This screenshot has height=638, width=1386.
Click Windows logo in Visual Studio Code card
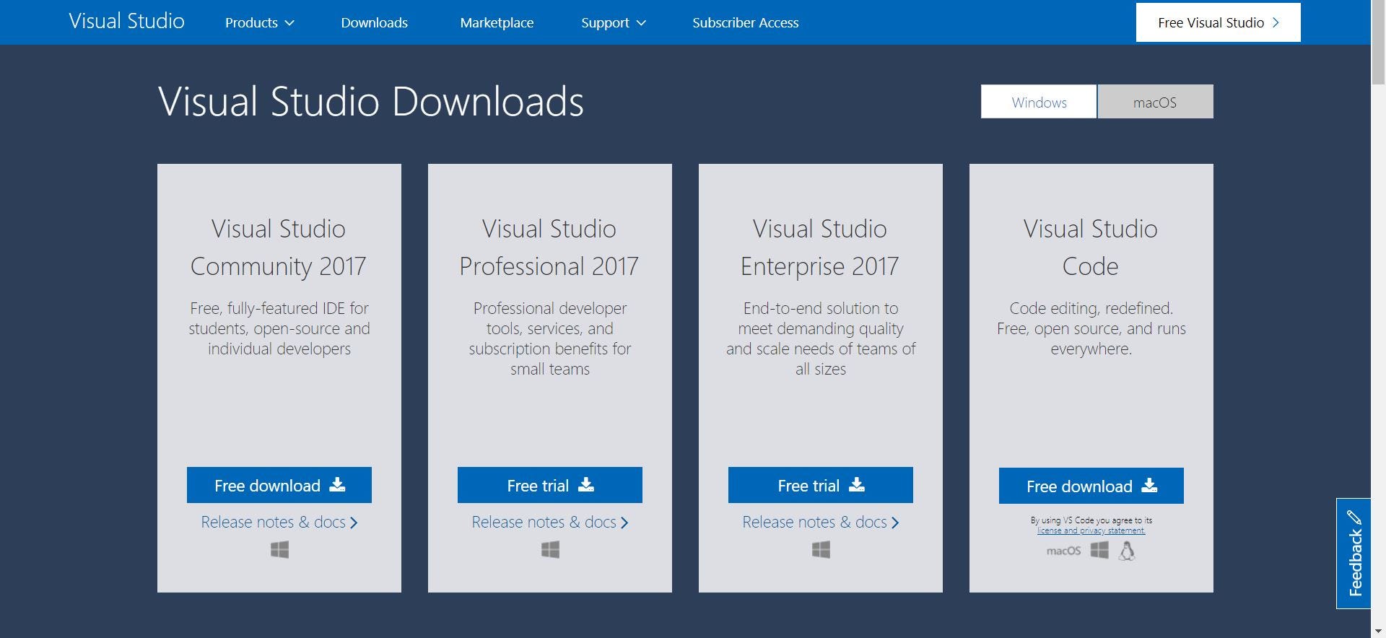click(x=1099, y=551)
